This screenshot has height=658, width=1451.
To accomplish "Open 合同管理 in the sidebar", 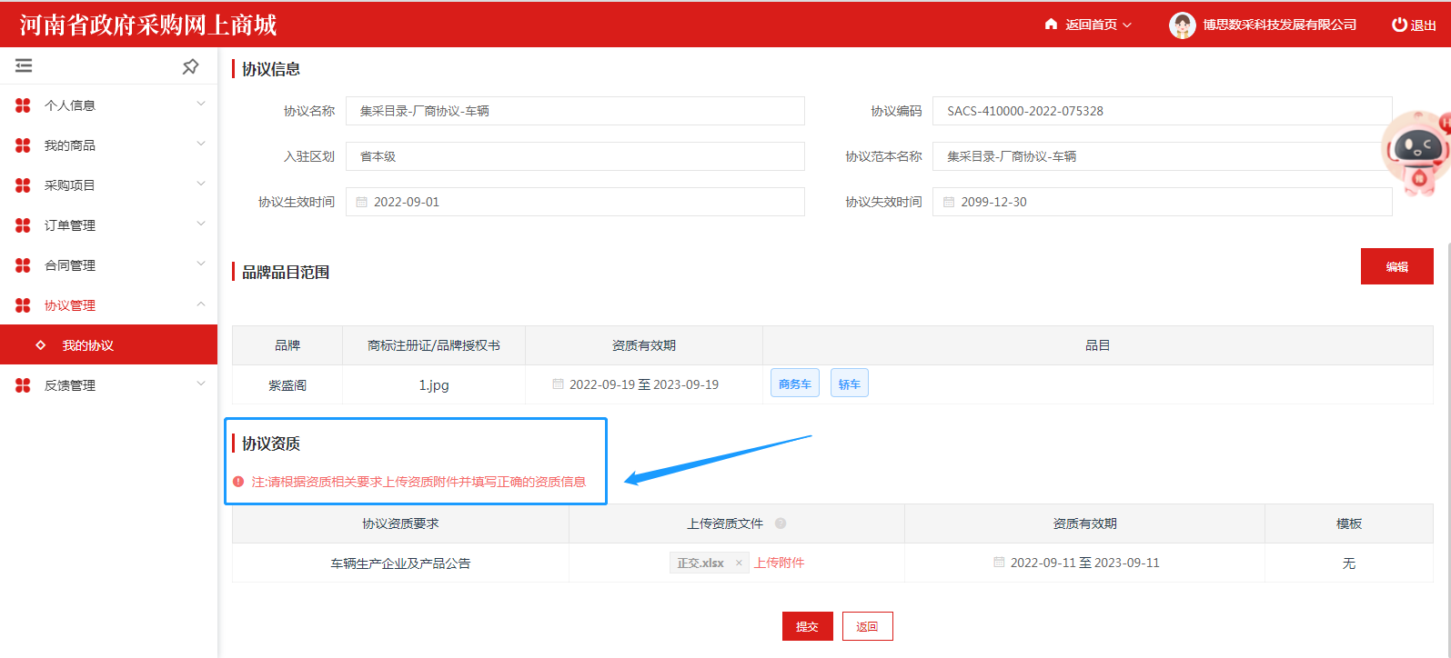I will (x=70, y=265).
